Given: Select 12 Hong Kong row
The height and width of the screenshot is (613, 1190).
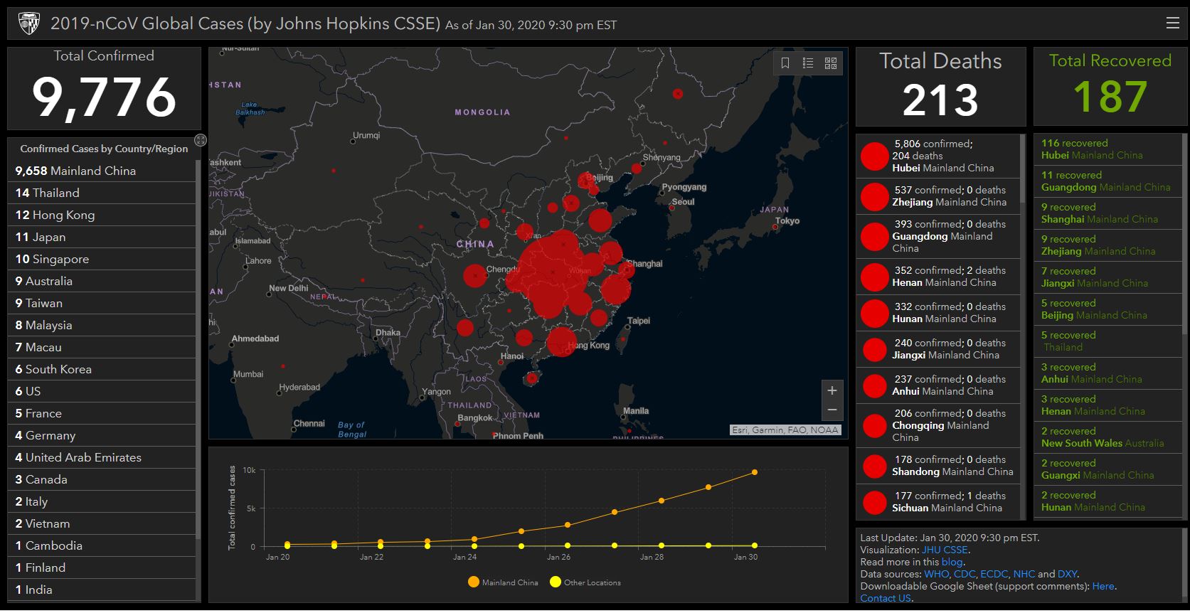Looking at the screenshot, I should [102, 215].
